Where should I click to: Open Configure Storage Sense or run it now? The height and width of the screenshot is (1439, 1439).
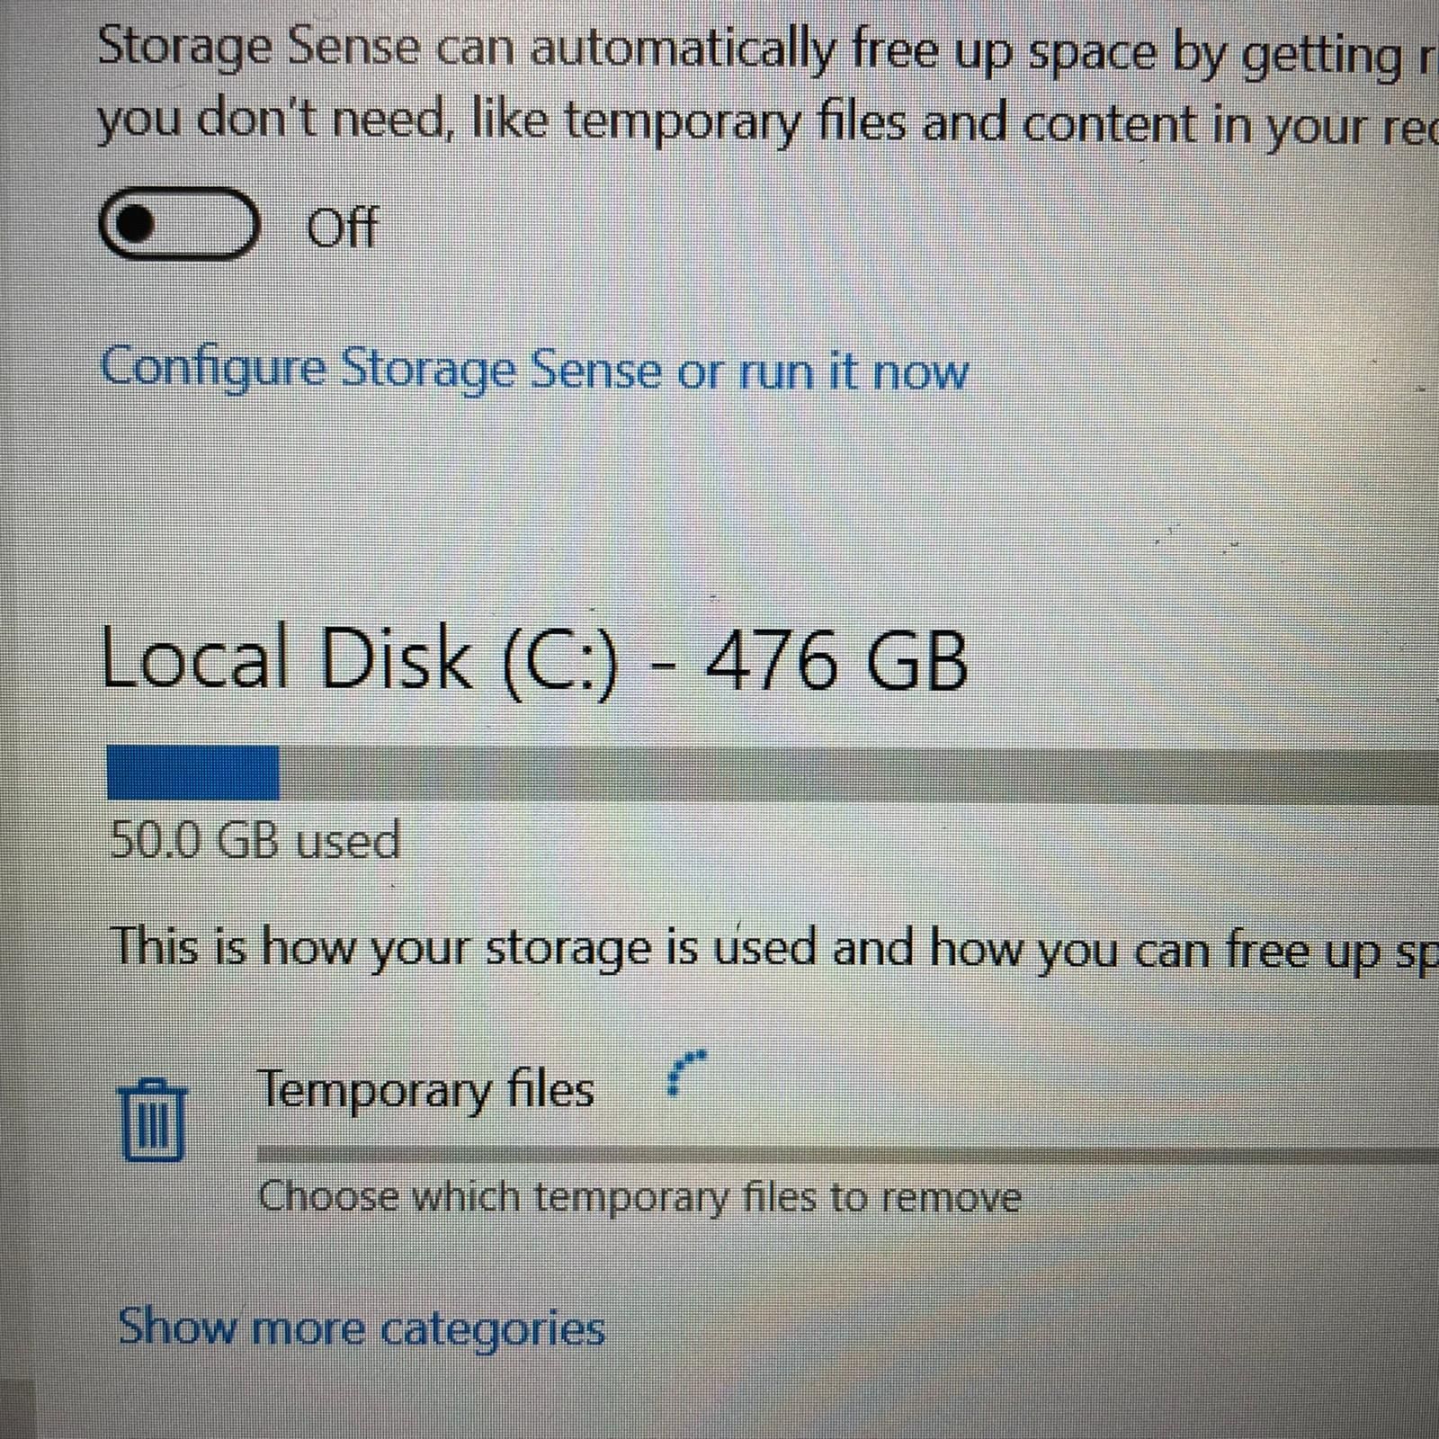pyautogui.click(x=535, y=369)
